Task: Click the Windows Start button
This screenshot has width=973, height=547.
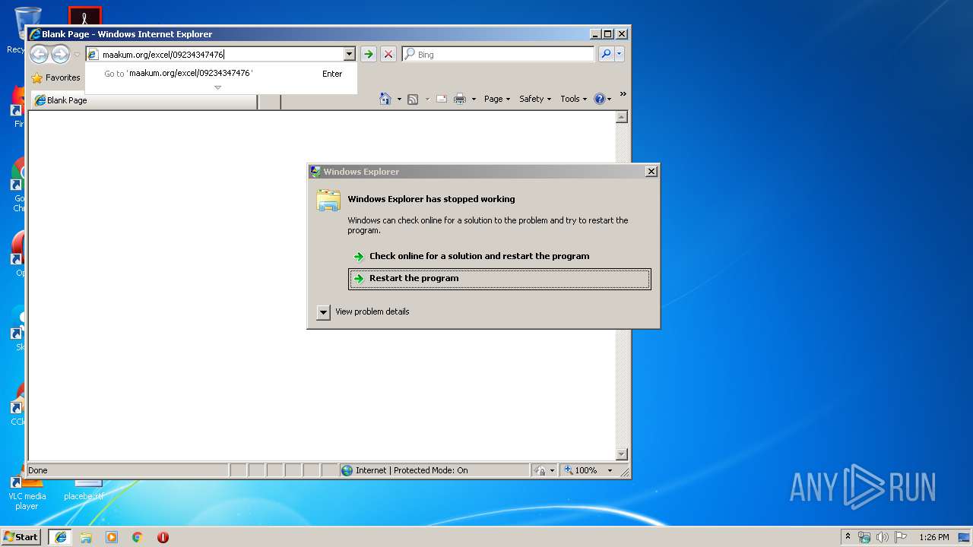Action: point(21,537)
